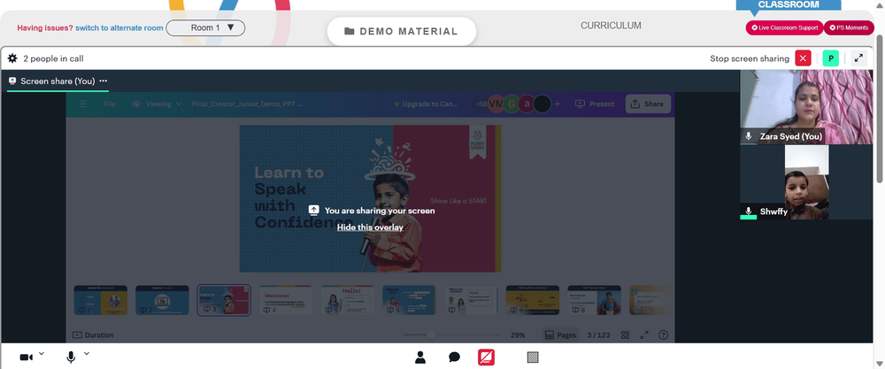Adjust the Canva zoom slider
The image size is (885, 369).
[x=431, y=335]
